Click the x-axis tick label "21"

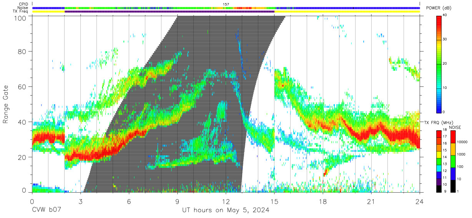[371, 201]
